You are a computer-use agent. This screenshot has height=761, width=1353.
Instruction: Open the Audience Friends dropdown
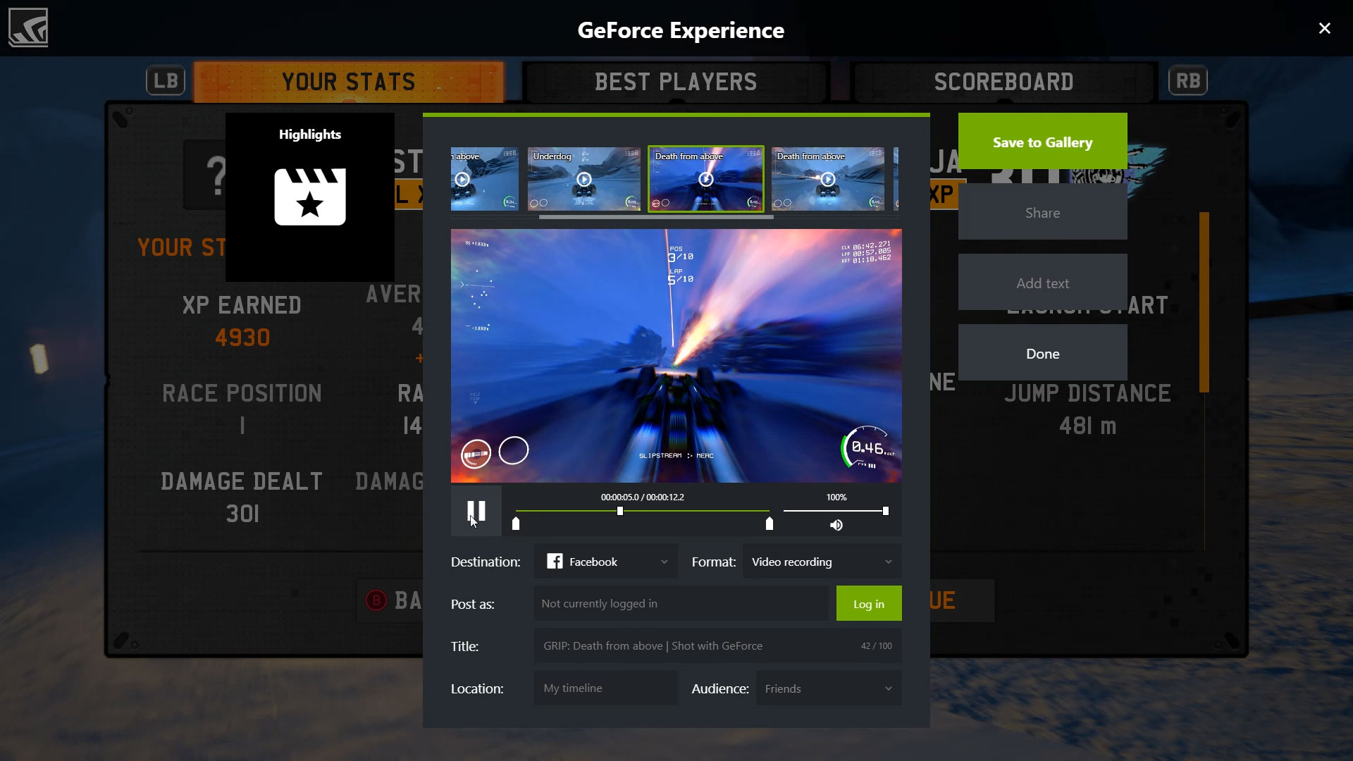(x=828, y=688)
